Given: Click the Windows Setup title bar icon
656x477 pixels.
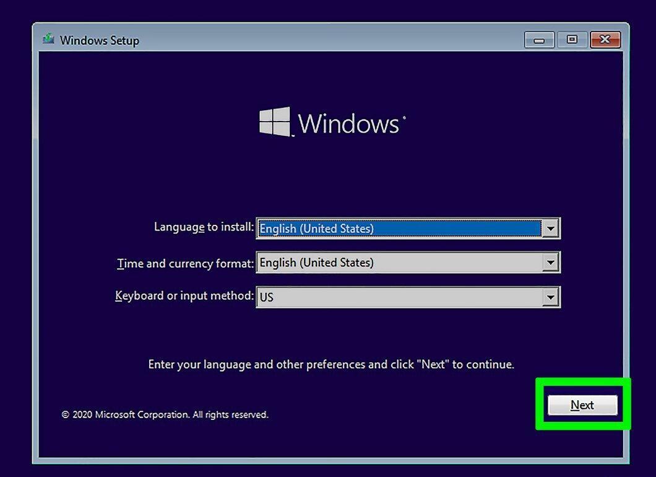Looking at the screenshot, I should pyautogui.click(x=48, y=39).
